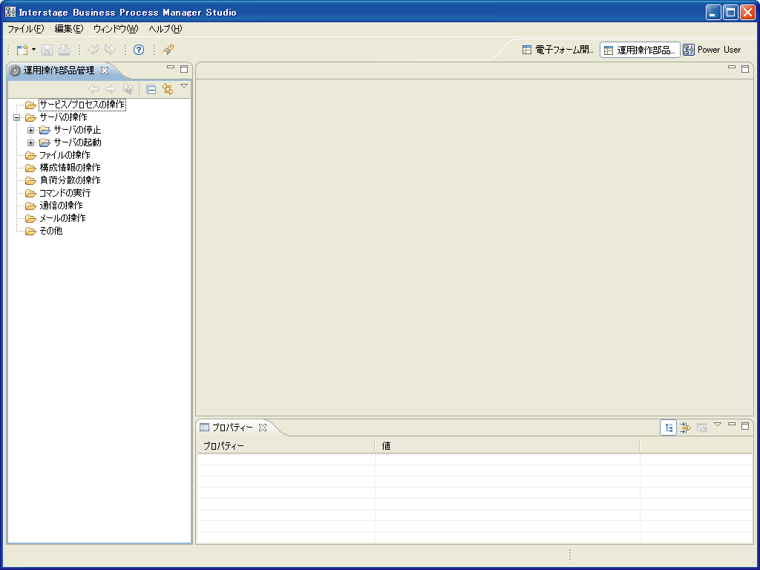Select the 通信の操作 folder
Screen dimensions: 760x570
click(x=61, y=206)
